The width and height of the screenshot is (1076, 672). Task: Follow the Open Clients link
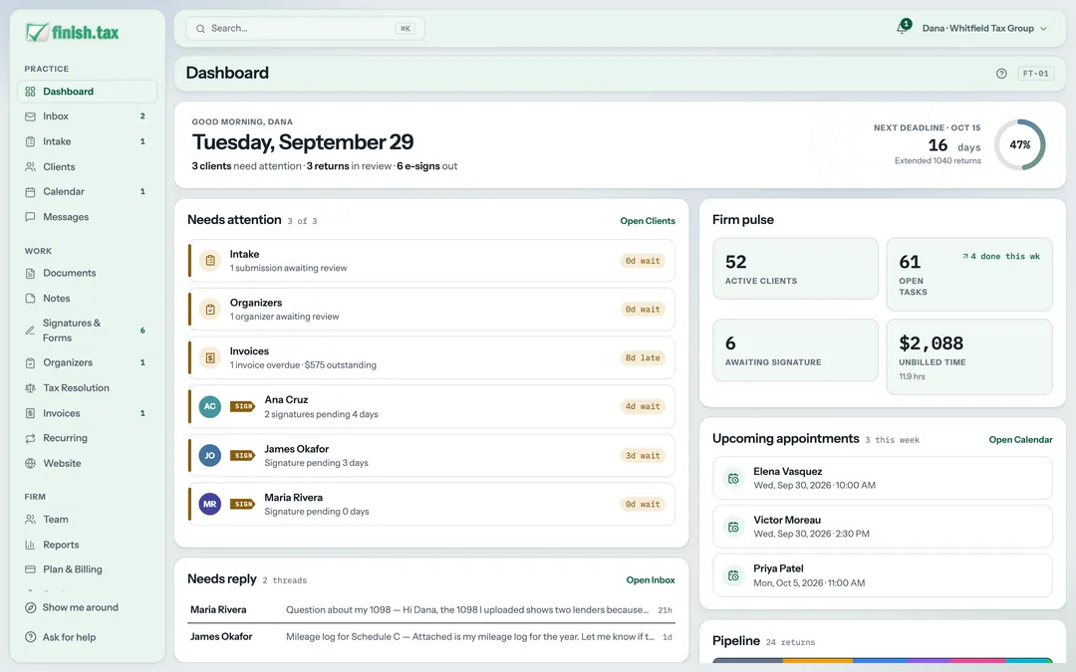648,221
